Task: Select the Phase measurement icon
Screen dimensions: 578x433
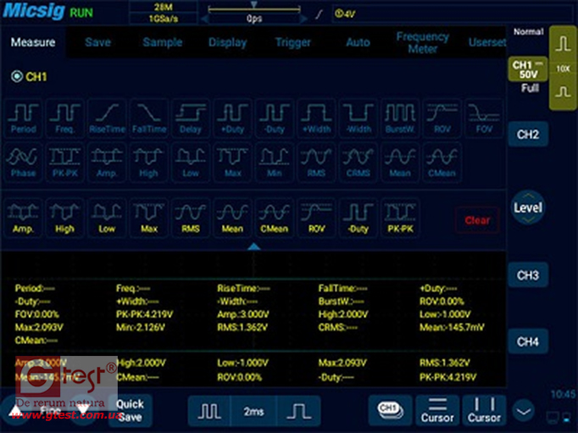Action: tap(24, 160)
